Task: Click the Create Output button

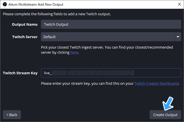Action: coord(165,115)
